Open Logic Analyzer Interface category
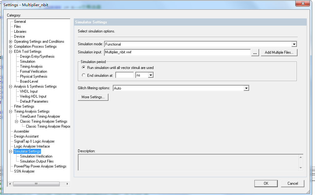The width and height of the screenshot is (315, 195). tap(32, 146)
